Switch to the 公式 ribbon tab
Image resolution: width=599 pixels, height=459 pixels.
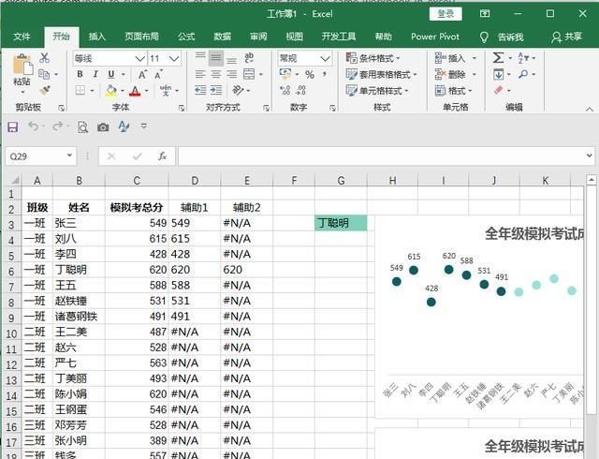click(x=186, y=37)
